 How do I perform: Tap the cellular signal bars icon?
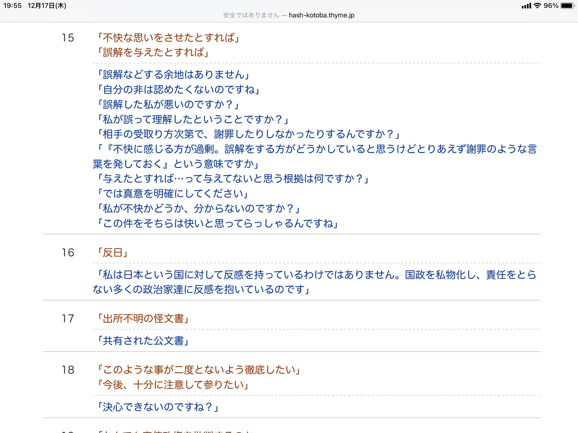(526, 6)
